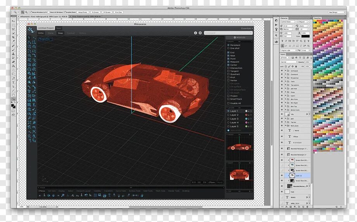The image size is (357, 222).
Task: Select One shot radio in Rhinoceros mockup
Action: (x=228, y=48)
